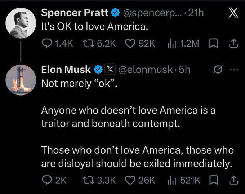245x194 pixels.
Task: Open Spencer Pratt's profile picture
Action: click(x=21, y=23)
